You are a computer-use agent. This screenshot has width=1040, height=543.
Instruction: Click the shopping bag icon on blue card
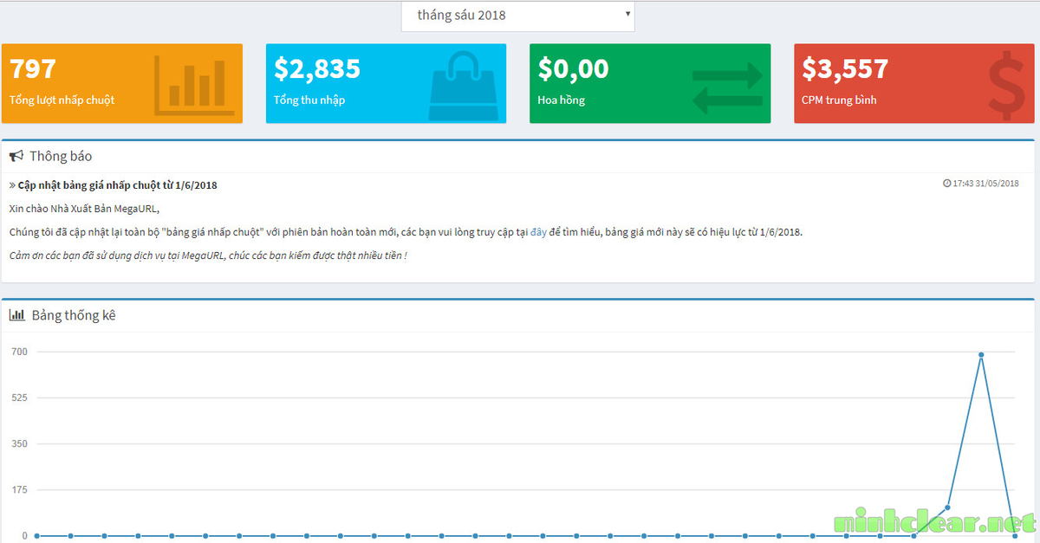click(x=464, y=85)
